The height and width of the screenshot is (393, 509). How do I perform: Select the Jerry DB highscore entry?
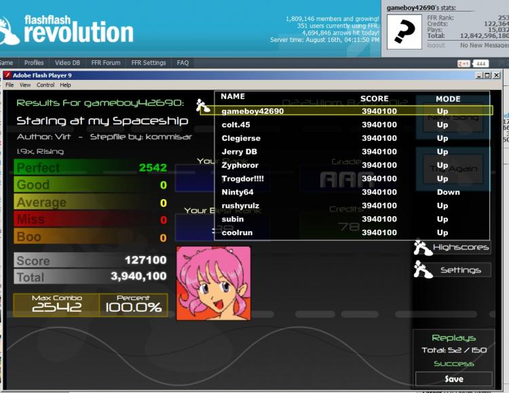click(x=352, y=152)
